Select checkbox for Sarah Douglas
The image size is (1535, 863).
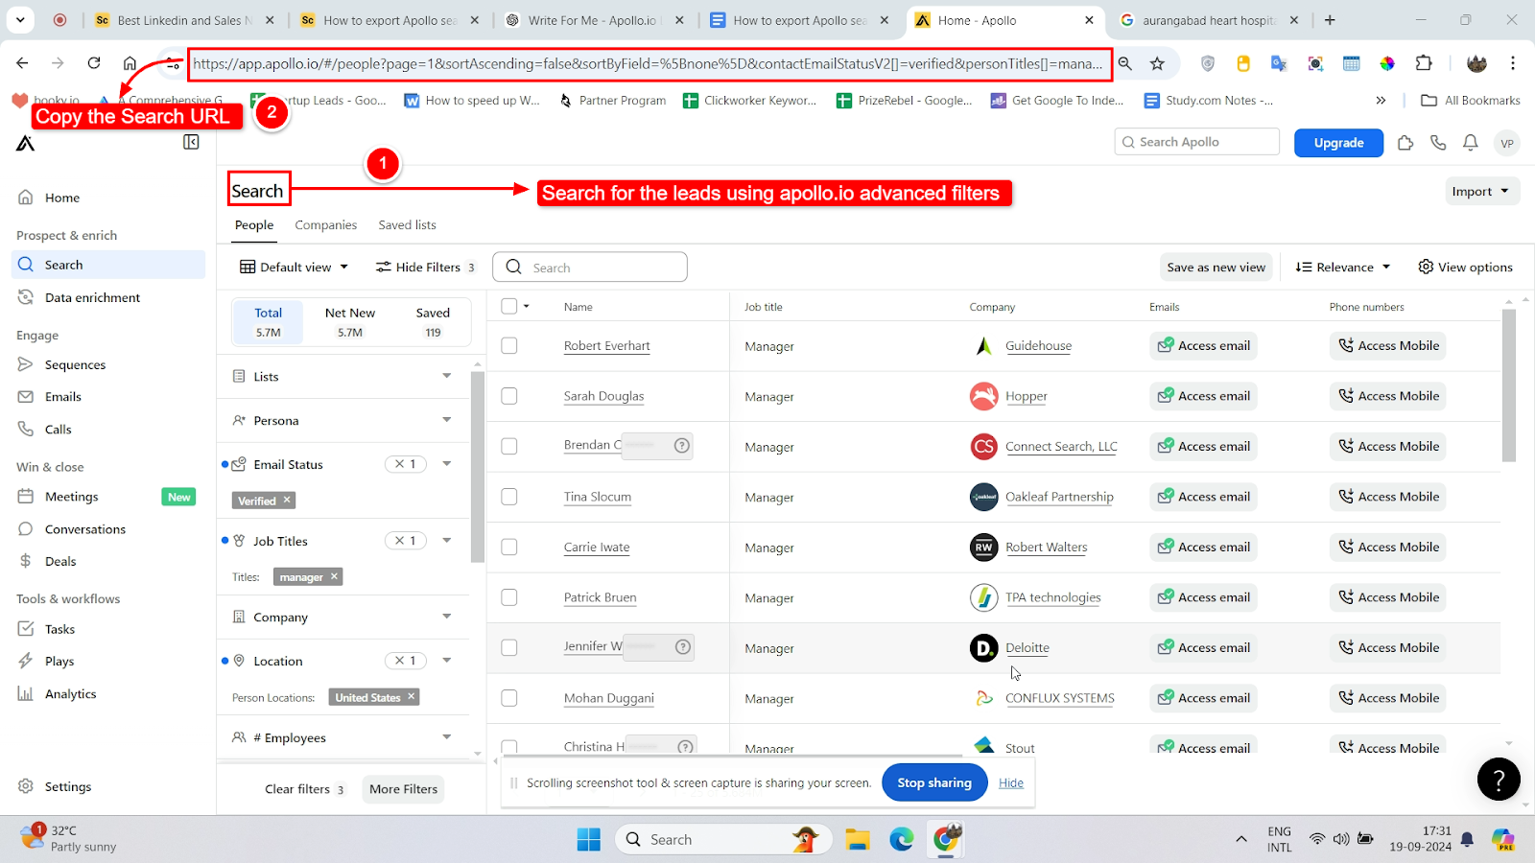pos(509,396)
